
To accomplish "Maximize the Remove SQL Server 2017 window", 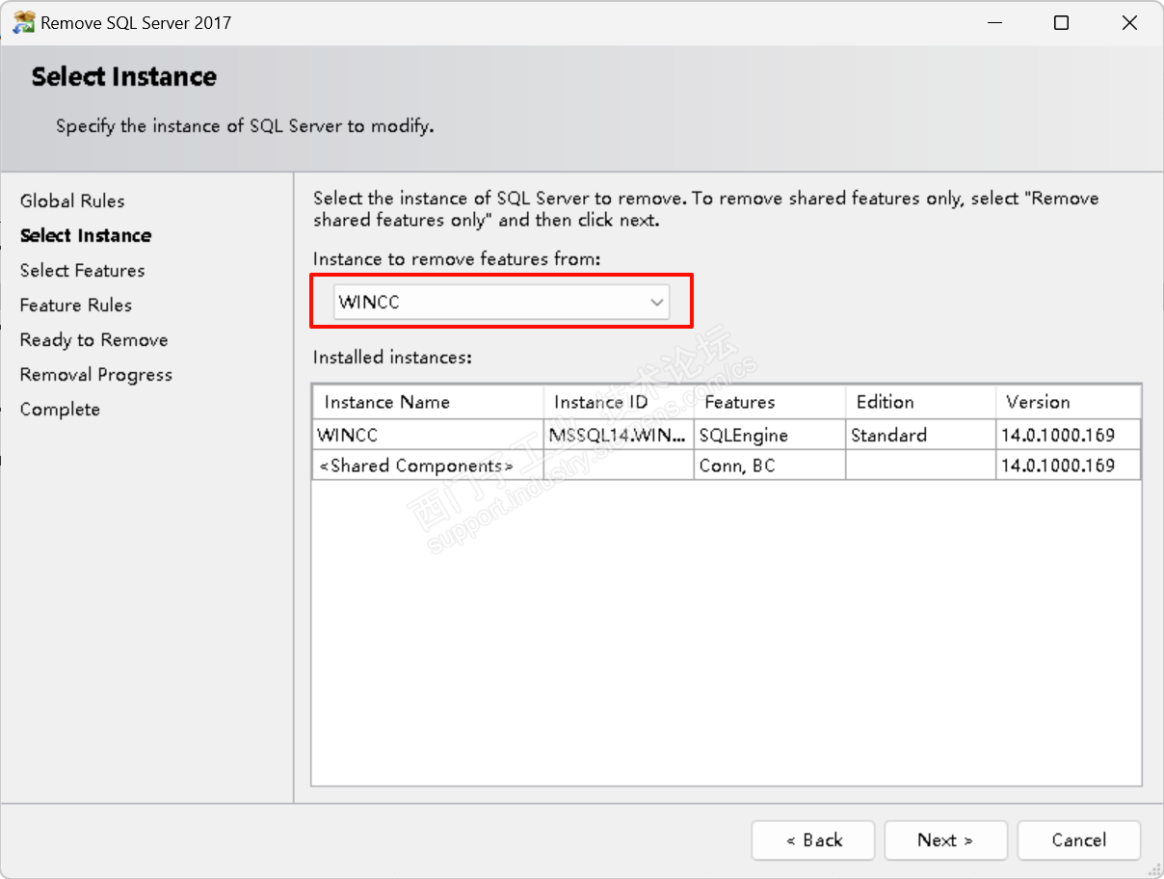I will pos(1061,23).
